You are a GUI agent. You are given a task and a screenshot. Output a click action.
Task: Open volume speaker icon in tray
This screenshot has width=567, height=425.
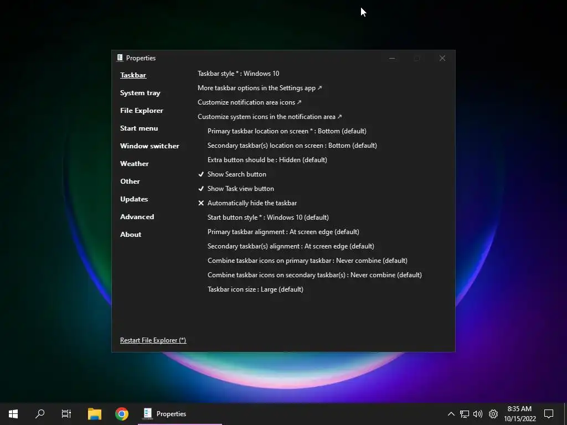(x=478, y=414)
